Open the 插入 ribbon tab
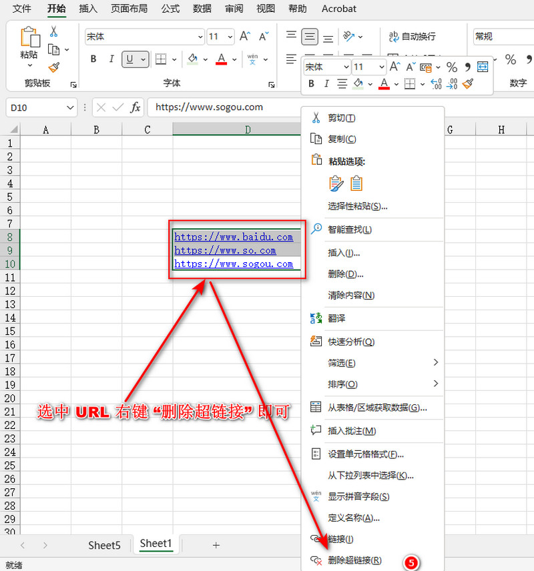534x571 pixels. pos(87,9)
